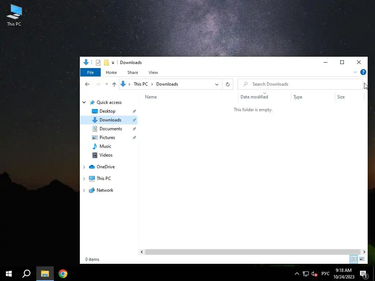The width and height of the screenshot is (375, 281).
Task: Select OneDrive in the navigation pane
Action: pos(105,167)
